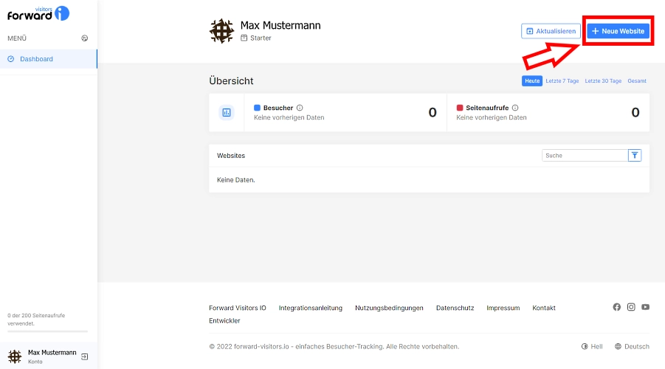This screenshot has width=665, height=369.
Task: Toggle the sidebar menu icon beside MENÜ
Action: (85, 38)
